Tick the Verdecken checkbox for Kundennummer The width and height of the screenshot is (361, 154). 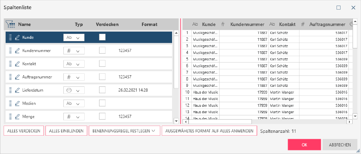click(x=102, y=50)
